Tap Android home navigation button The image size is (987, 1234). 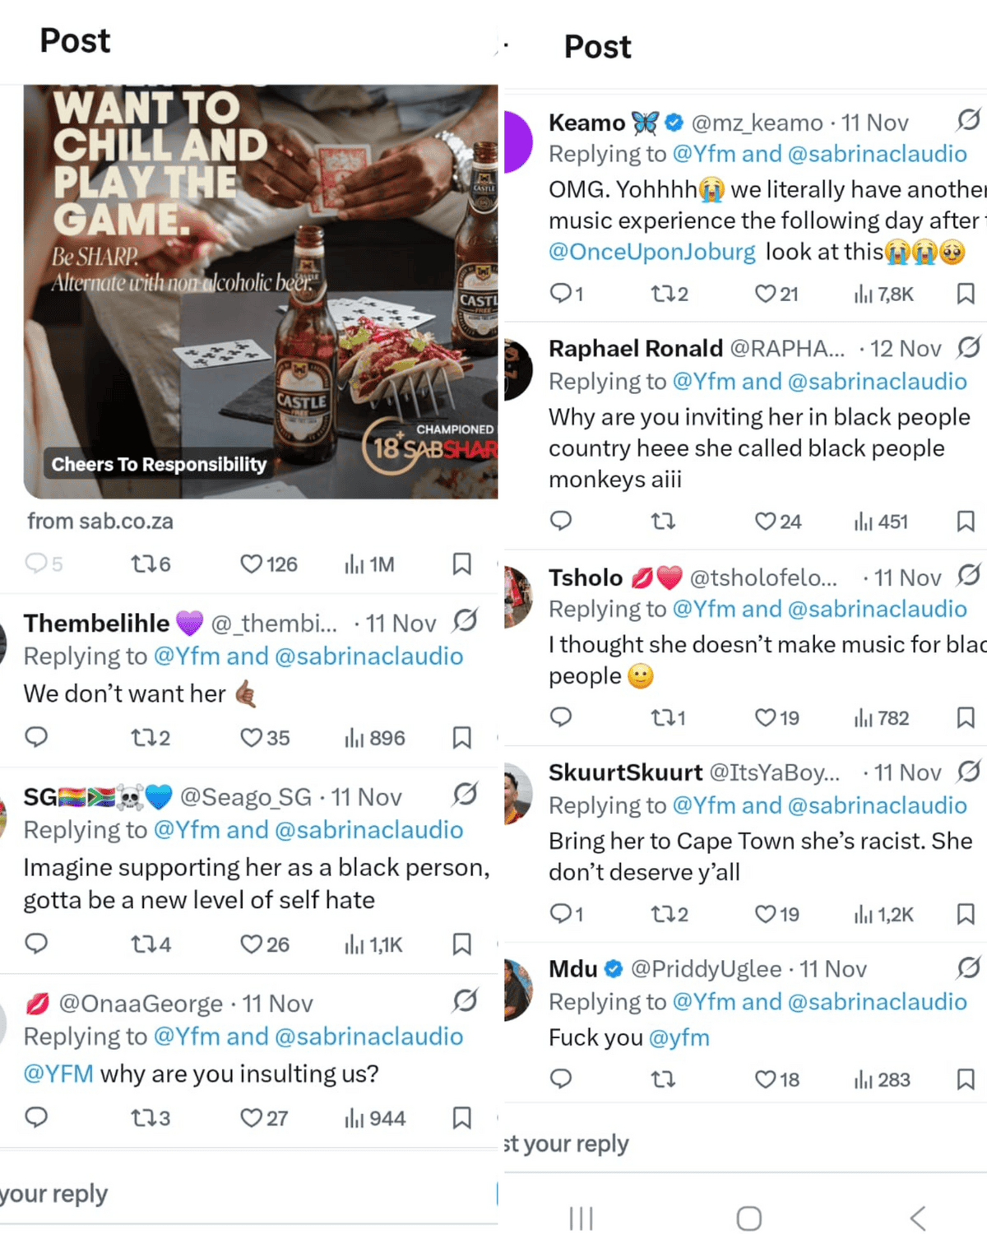point(748,1218)
